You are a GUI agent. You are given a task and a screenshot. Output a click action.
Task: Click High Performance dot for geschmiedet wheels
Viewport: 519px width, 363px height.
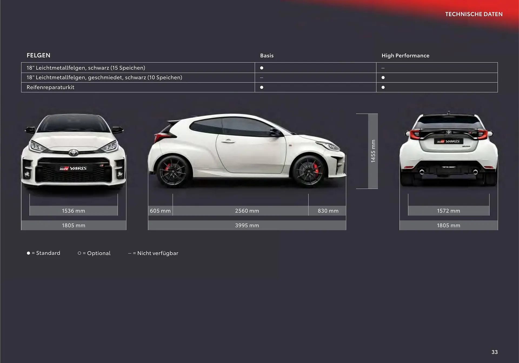[x=383, y=78]
